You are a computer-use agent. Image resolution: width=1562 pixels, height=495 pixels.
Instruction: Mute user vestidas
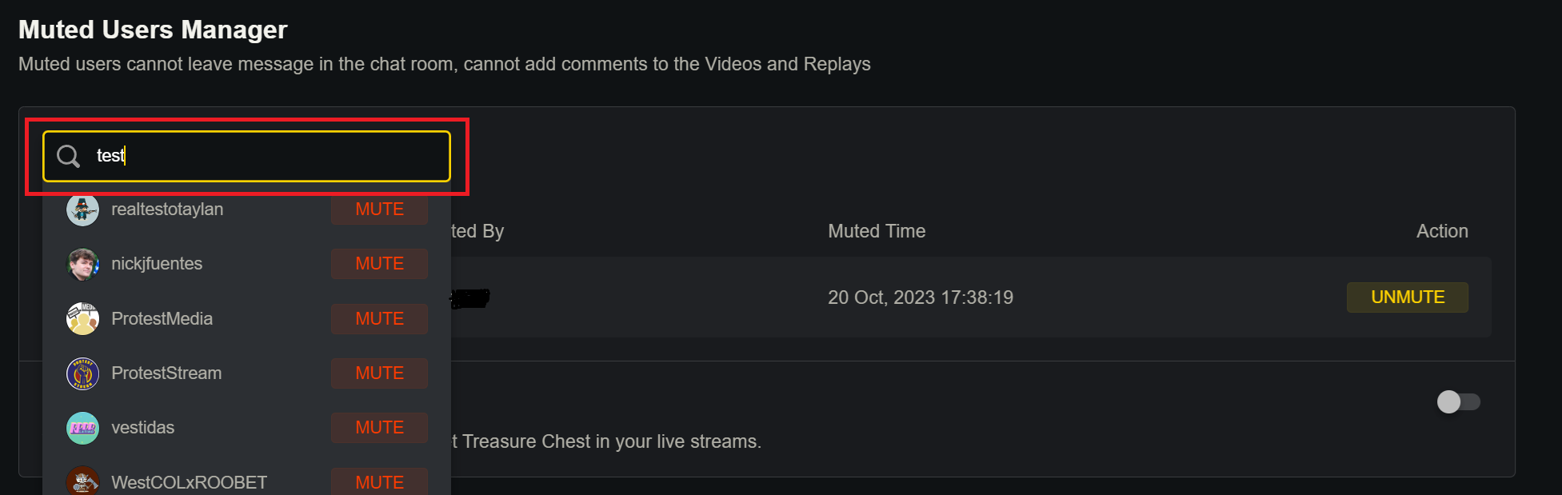point(379,428)
